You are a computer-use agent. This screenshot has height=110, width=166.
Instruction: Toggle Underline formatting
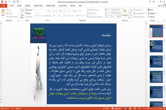click(x=42, y=16)
